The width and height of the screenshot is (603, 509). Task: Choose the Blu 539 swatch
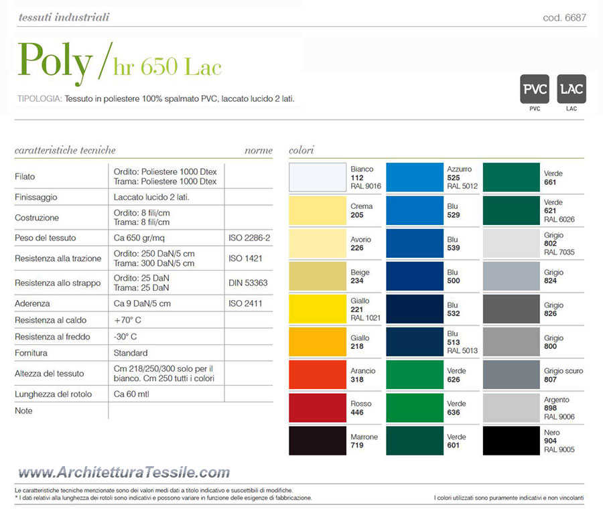[x=415, y=243]
